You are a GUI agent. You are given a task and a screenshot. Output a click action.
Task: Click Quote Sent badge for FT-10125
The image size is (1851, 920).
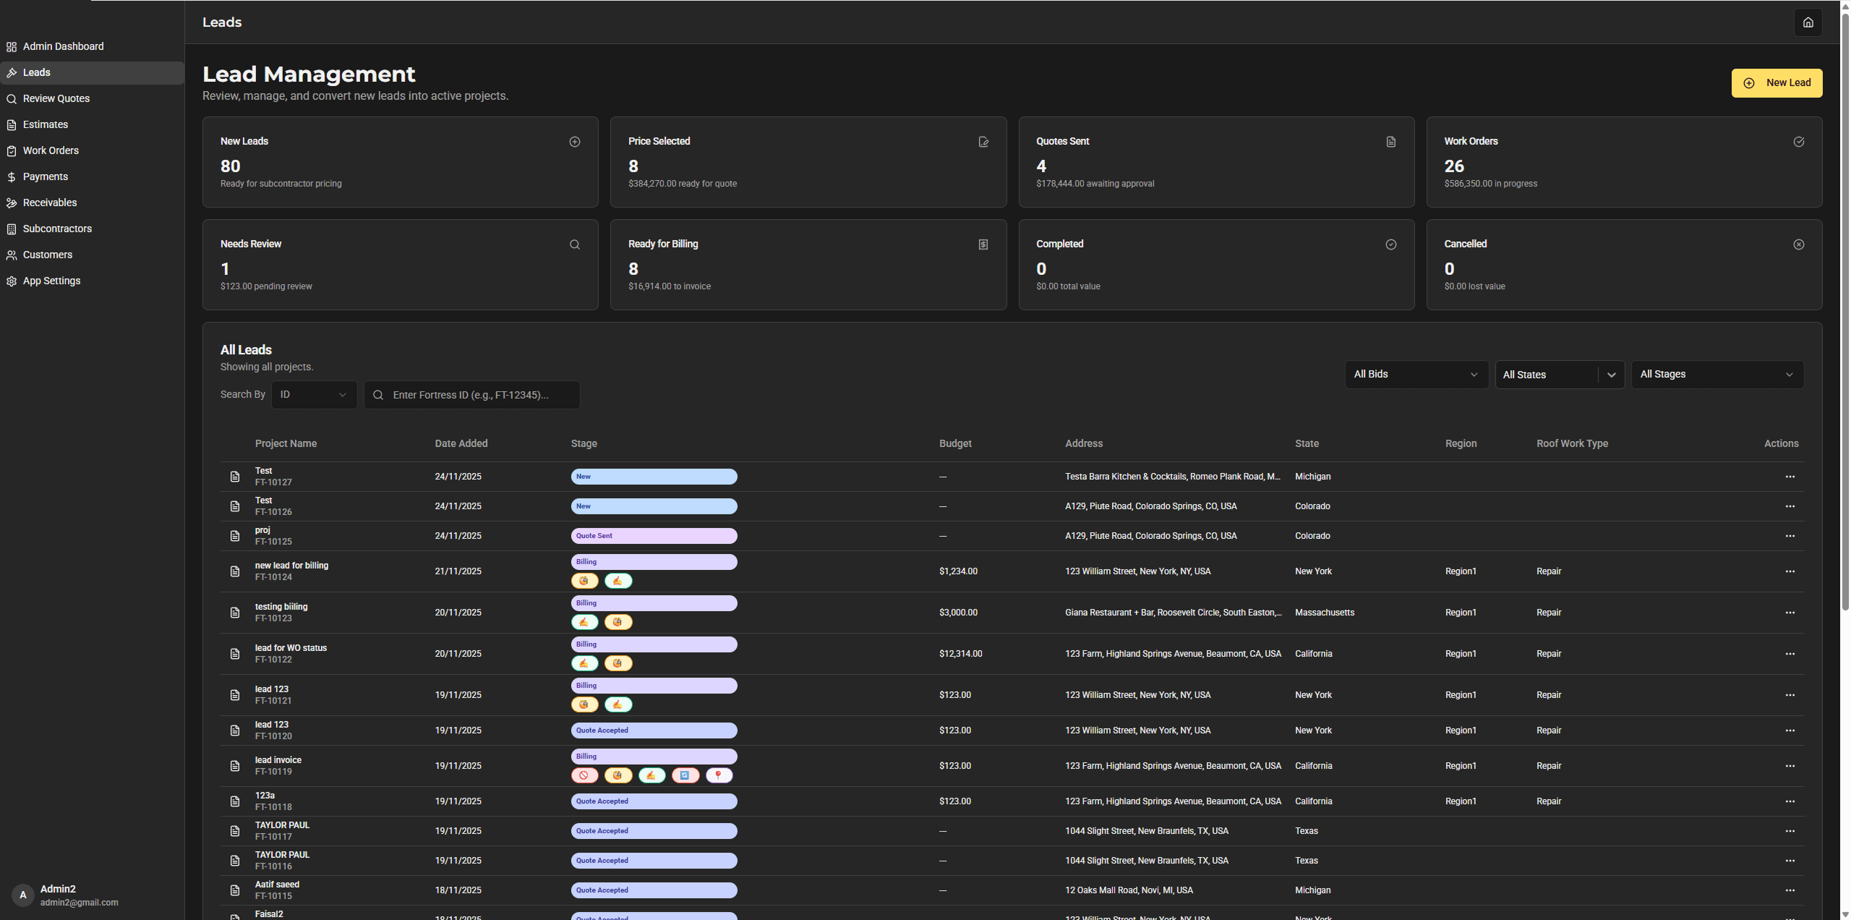[654, 536]
